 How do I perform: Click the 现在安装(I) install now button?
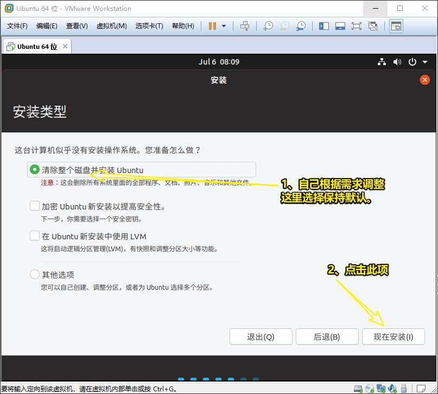[x=393, y=336]
